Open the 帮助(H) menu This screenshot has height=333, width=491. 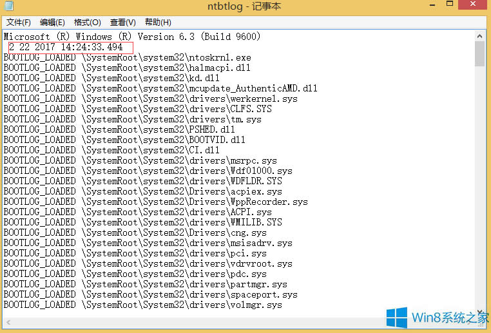pos(158,23)
